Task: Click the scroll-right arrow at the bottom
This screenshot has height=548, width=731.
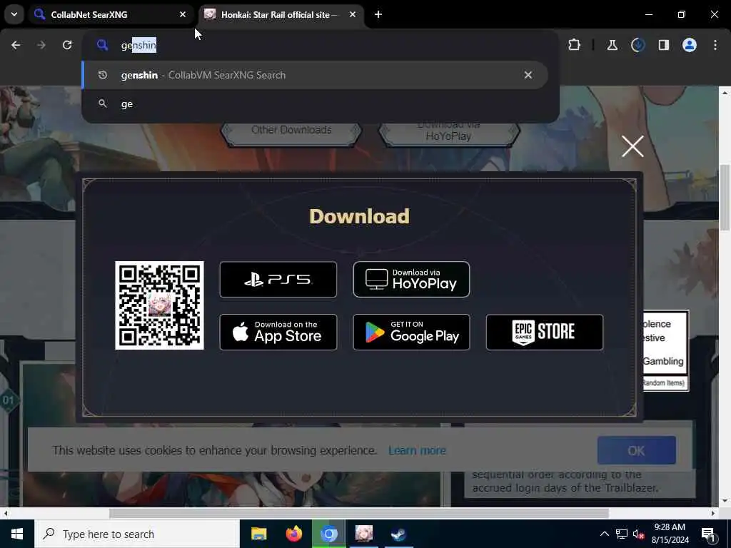Action: click(x=713, y=514)
